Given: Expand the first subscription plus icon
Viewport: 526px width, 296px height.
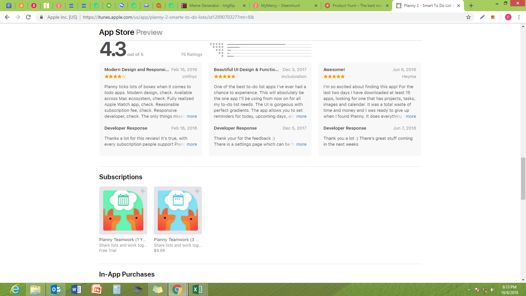Looking at the screenshot, I should pyautogui.click(x=143, y=191).
